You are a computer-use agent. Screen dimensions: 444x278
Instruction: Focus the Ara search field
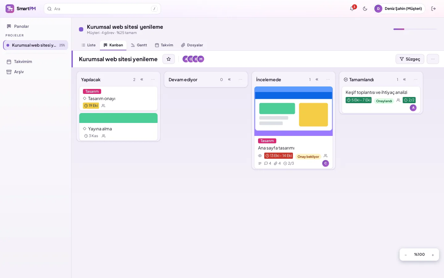(x=102, y=9)
